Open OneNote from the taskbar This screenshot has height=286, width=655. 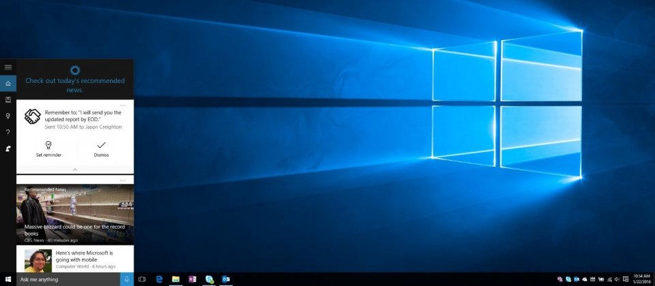(192, 279)
